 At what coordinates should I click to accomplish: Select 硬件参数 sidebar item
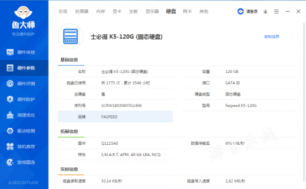click(24, 68)
